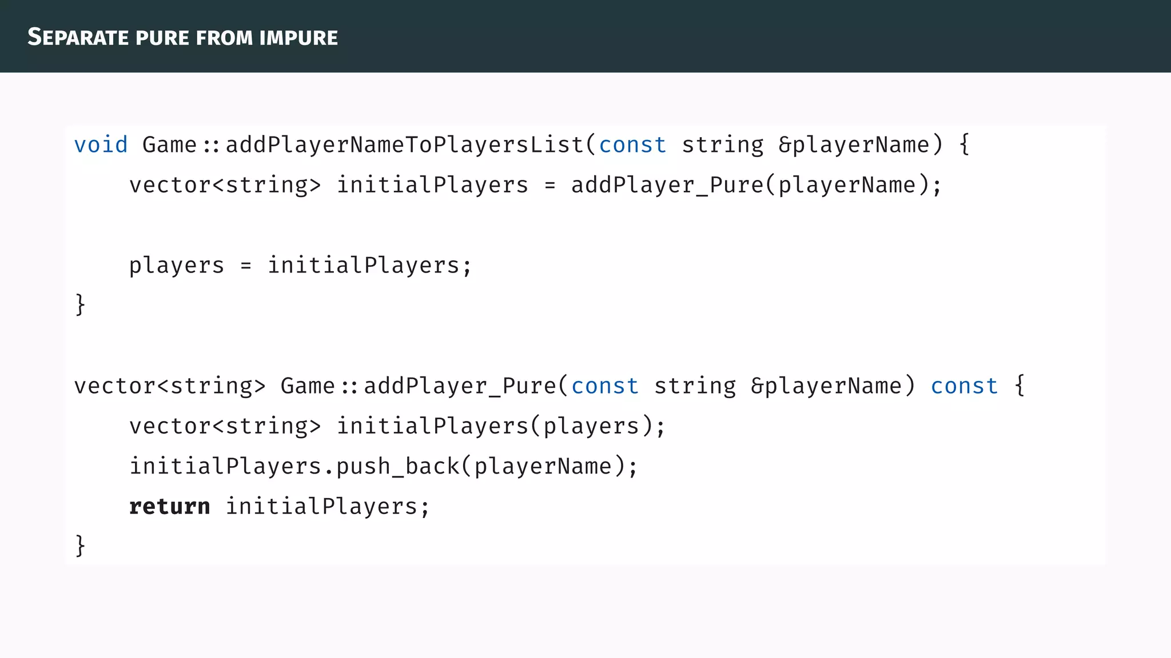The width and height of the screenshot is (1171, 658).
Task: Click the 'addPlayer_Pure(playerName);' call expression
Action: 756,185
